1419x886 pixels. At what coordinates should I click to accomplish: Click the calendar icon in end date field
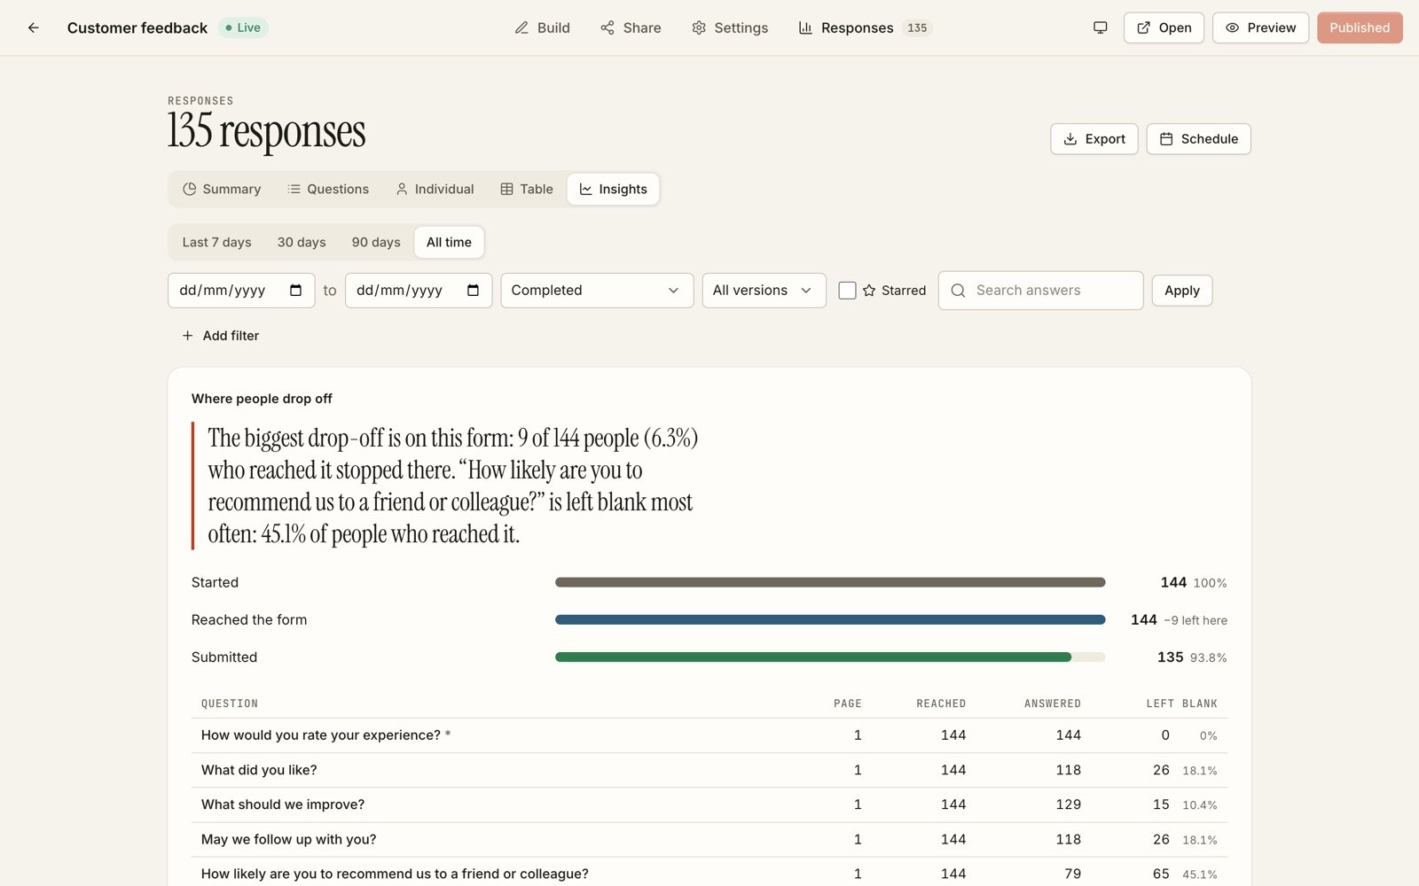point(473,291)
